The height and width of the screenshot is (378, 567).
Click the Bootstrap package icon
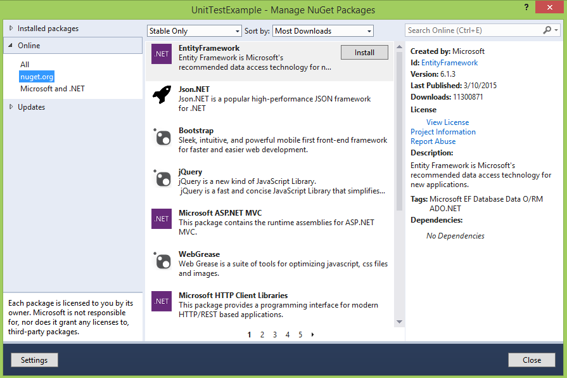162,137
